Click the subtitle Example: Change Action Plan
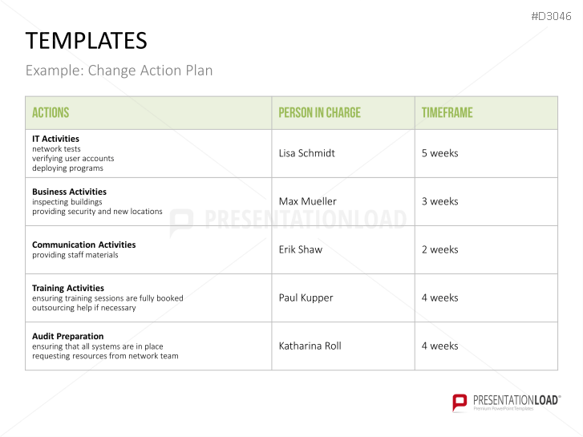 pos(119,71)
